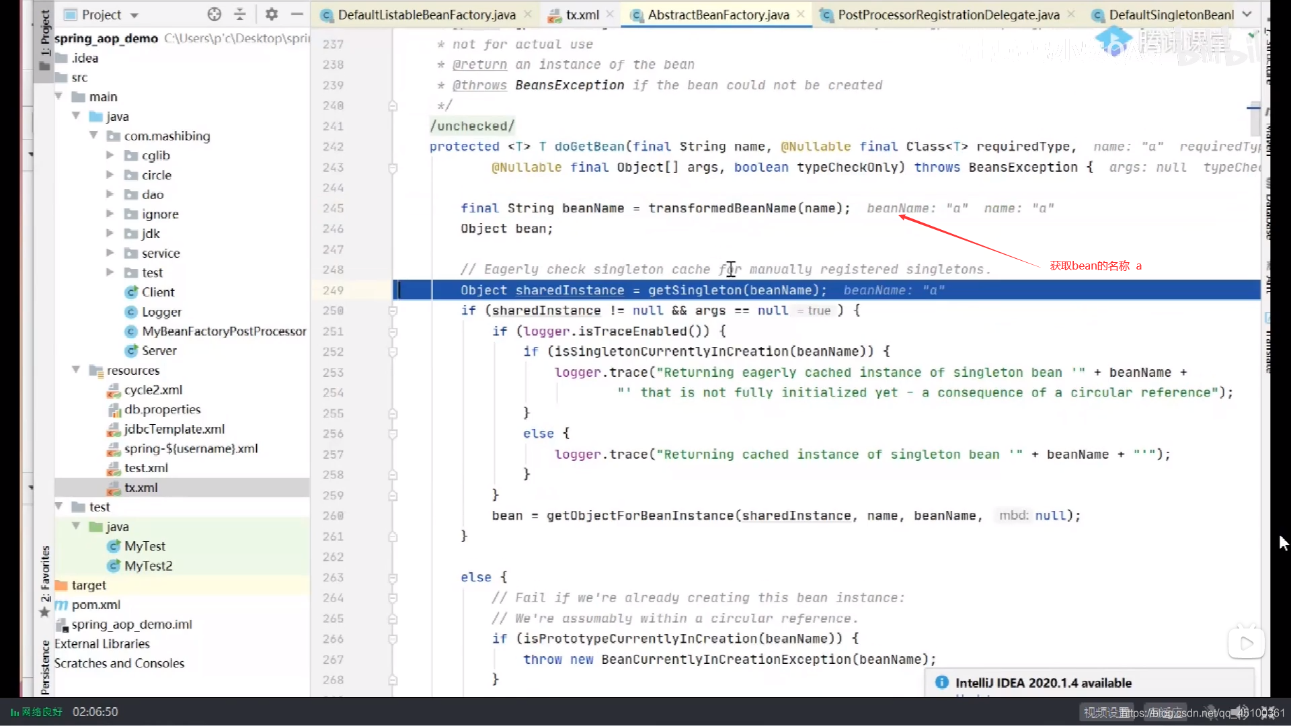Click the bookmark/star icon in project tree
1291x726 pixels.
46,614
